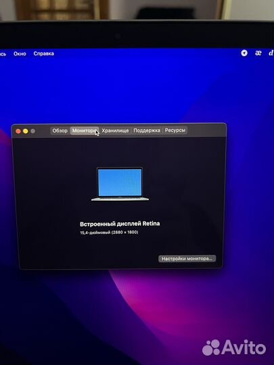Click the MacBook display illustration
Viewport: 274px width, 365px height.
(120, 184)
